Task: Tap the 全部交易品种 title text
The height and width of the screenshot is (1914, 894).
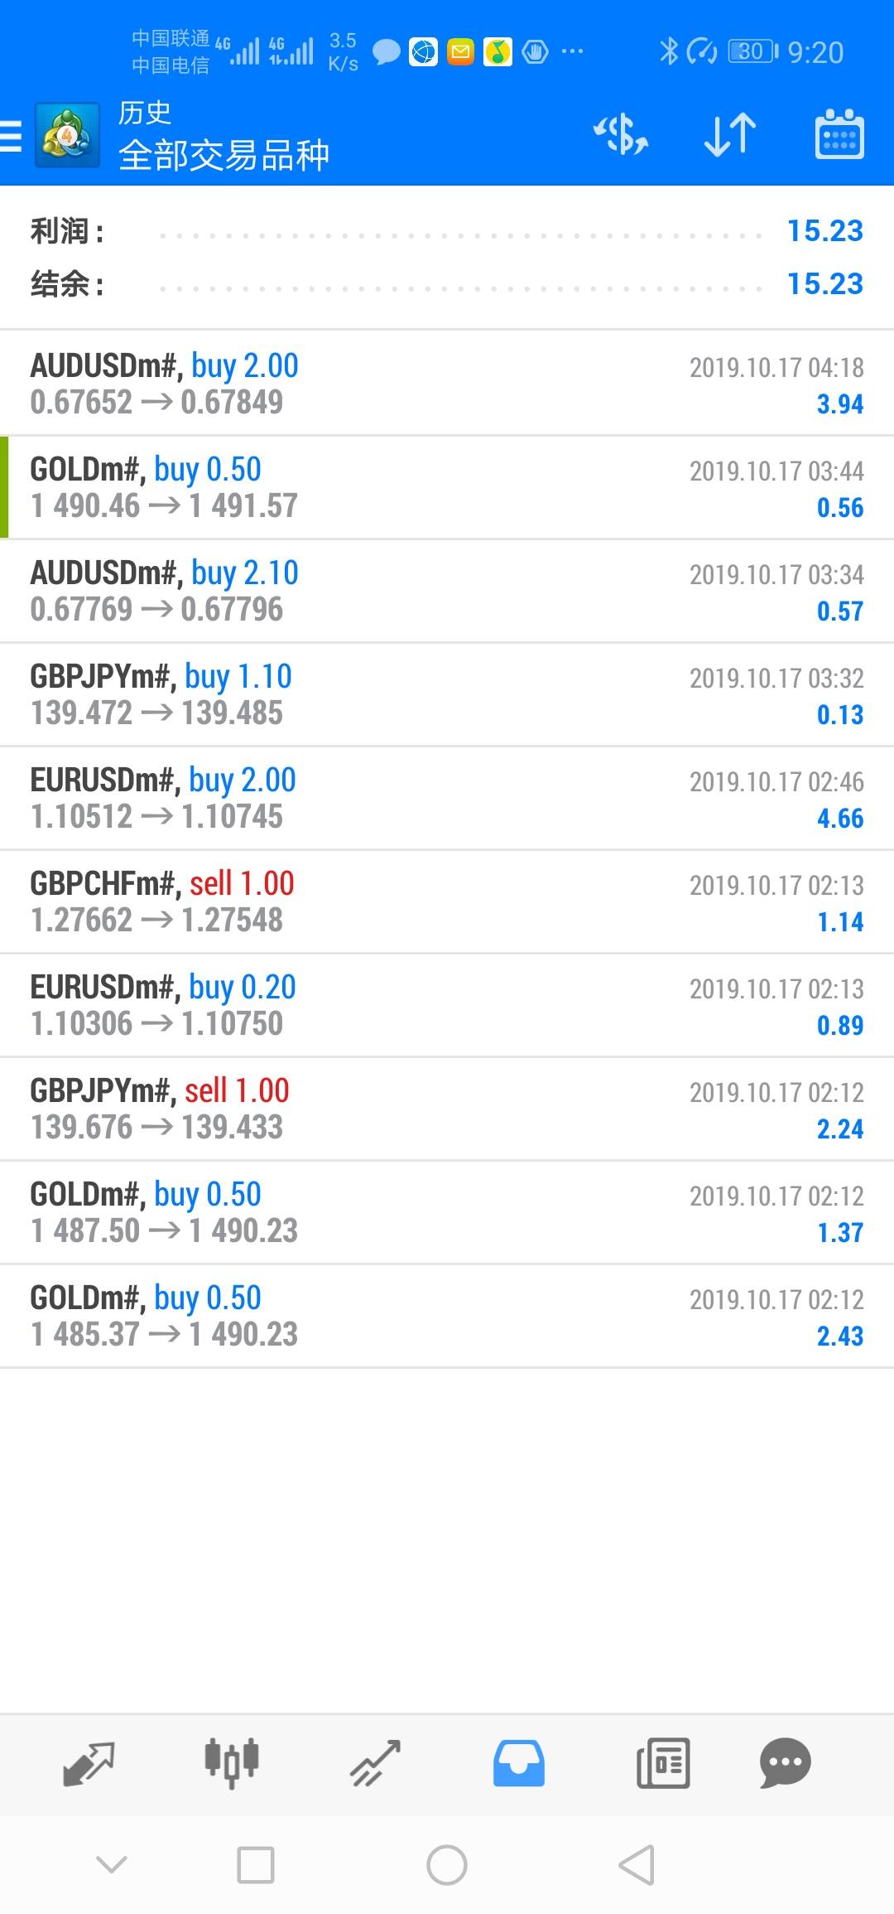Action: 223,155
